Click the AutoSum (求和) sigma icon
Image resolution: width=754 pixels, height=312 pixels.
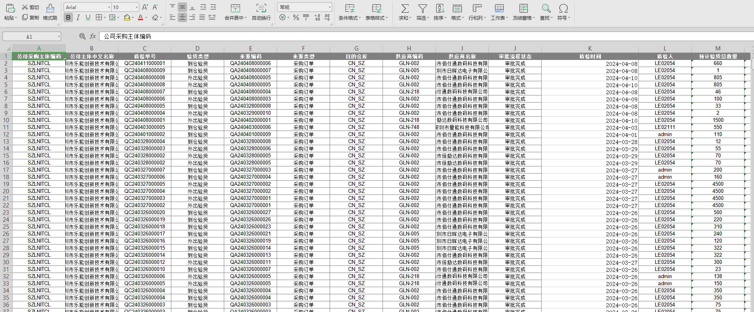coord(405,9)
